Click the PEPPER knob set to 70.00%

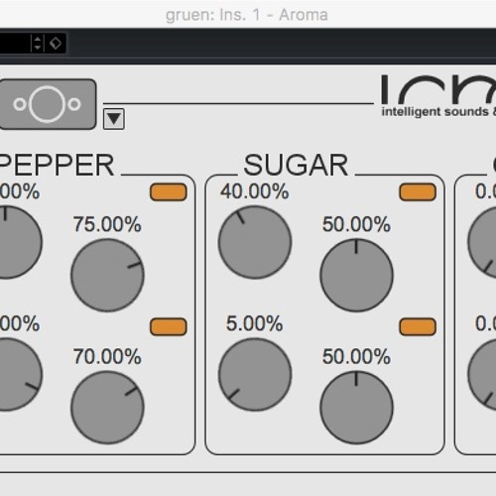pos(107,408)
